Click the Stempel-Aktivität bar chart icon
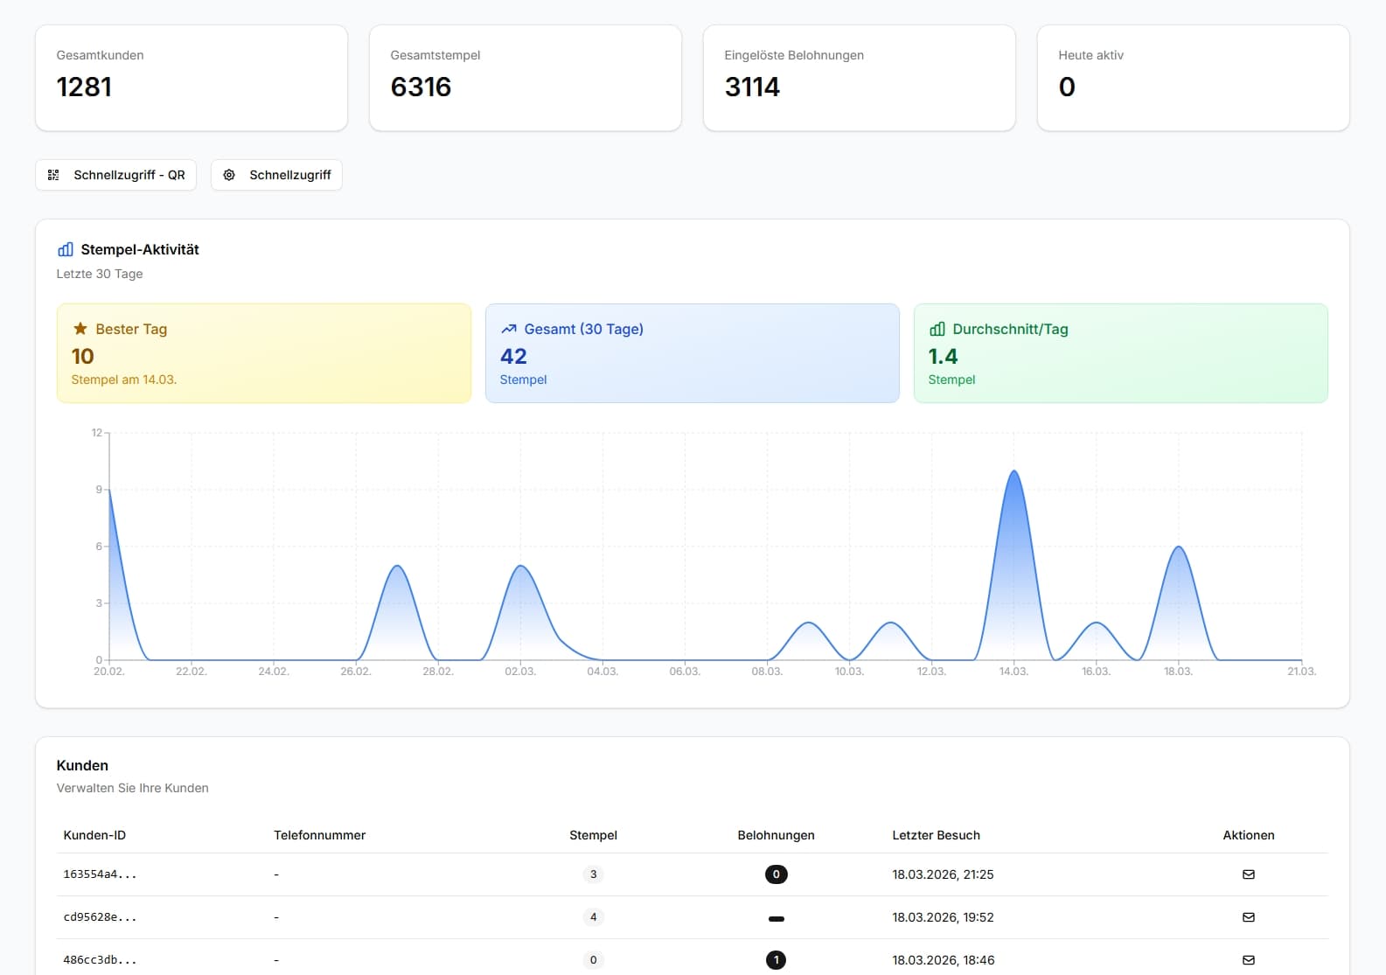Viewport: 1386px width, 975px height. (66, 249)
